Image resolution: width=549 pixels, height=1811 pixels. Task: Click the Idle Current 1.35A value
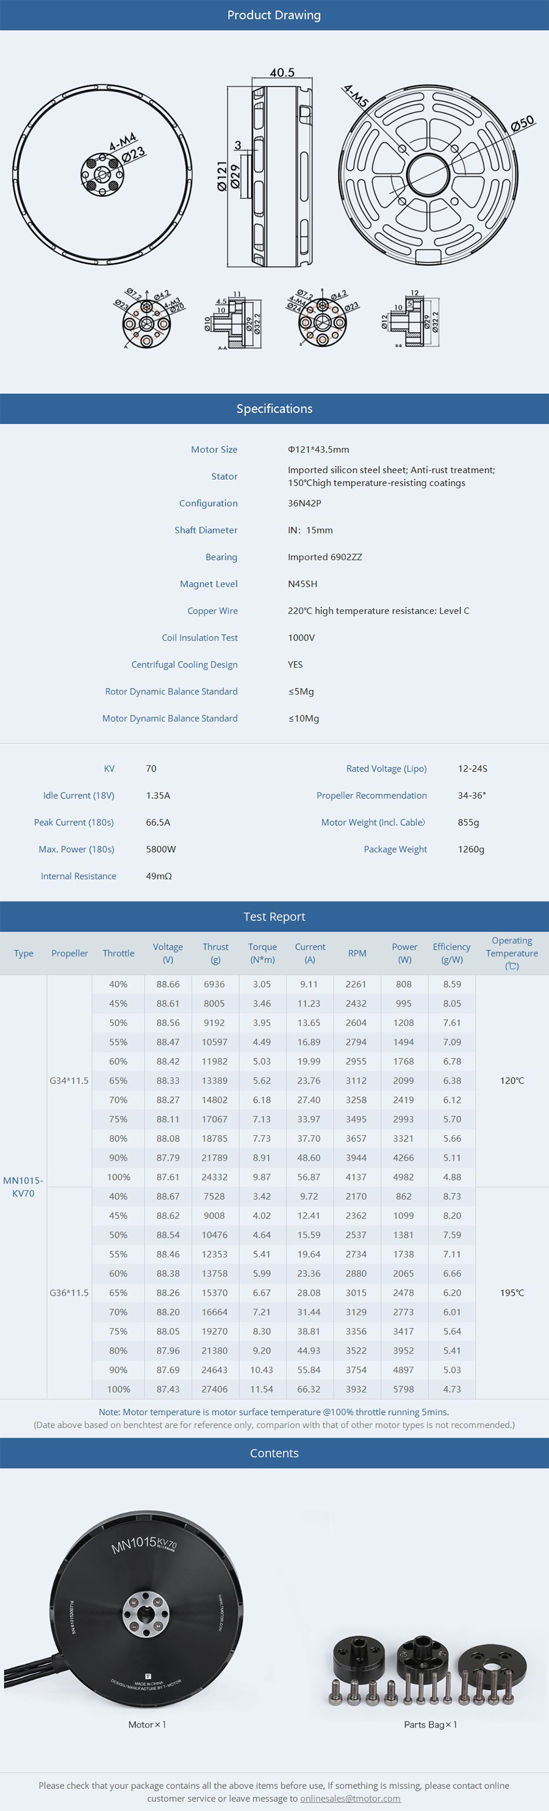(158, 795)
